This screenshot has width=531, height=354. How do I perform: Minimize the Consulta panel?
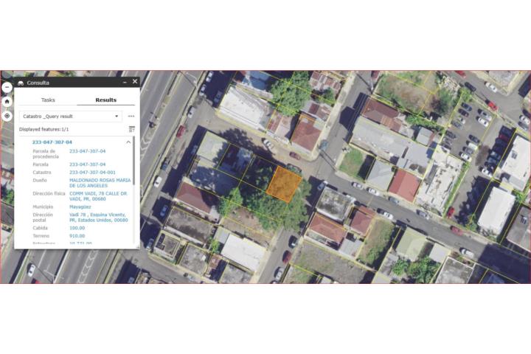point(125,82)
